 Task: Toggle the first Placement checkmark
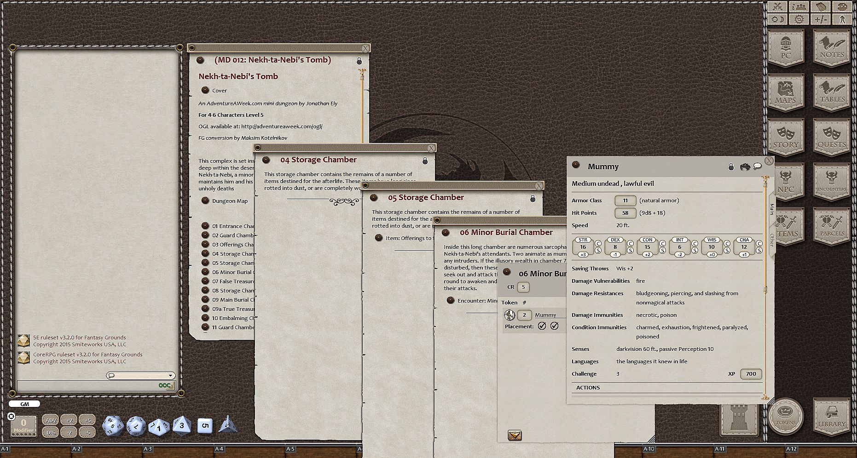(x=542, y=326)
